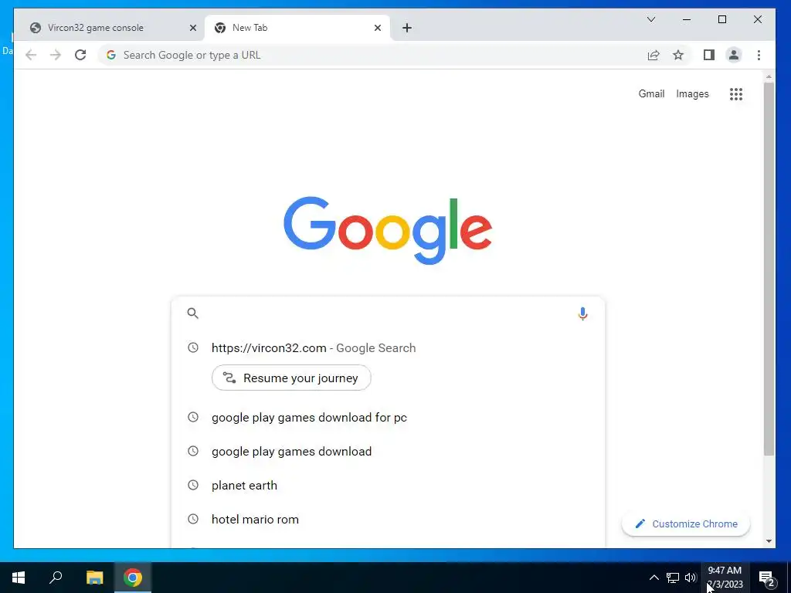Viewport: 791px width, 593px height.
Task: Click the page vertical scrollbar
Action: 769,269
